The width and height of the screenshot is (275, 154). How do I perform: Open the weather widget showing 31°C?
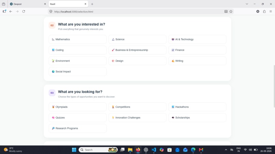point(13,150)
